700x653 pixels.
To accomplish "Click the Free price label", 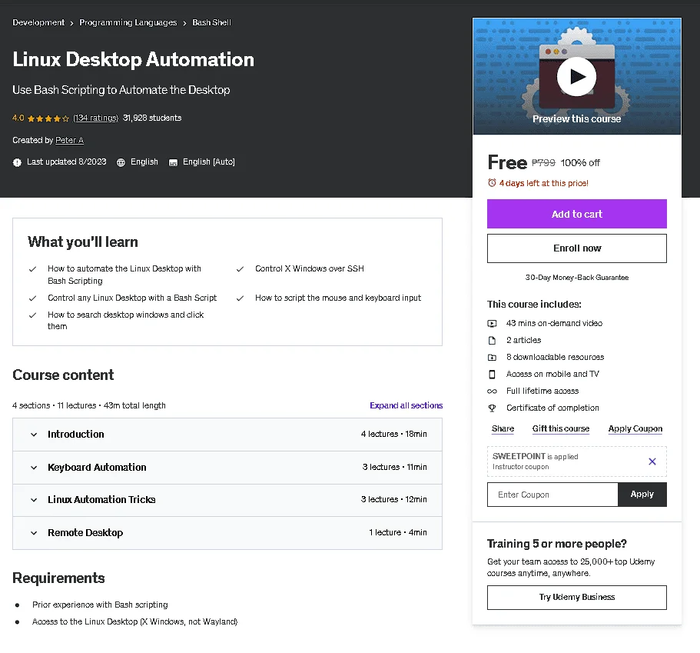I will click(507, 162).
